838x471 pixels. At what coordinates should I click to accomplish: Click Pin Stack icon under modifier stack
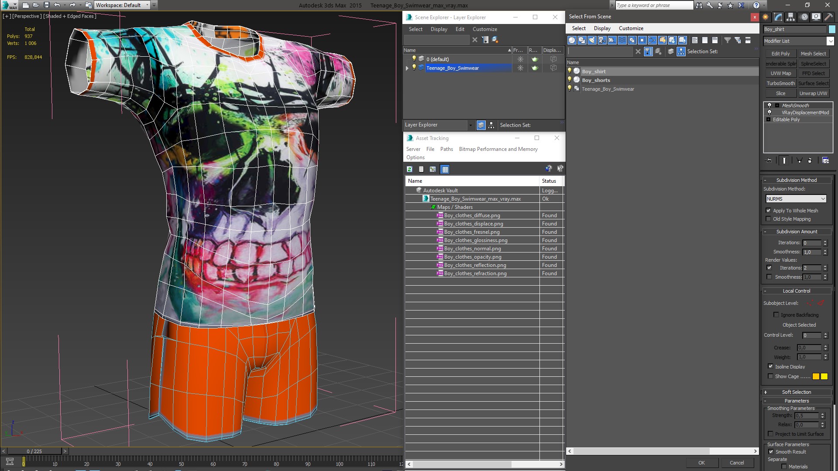click(x=769, y=160)
